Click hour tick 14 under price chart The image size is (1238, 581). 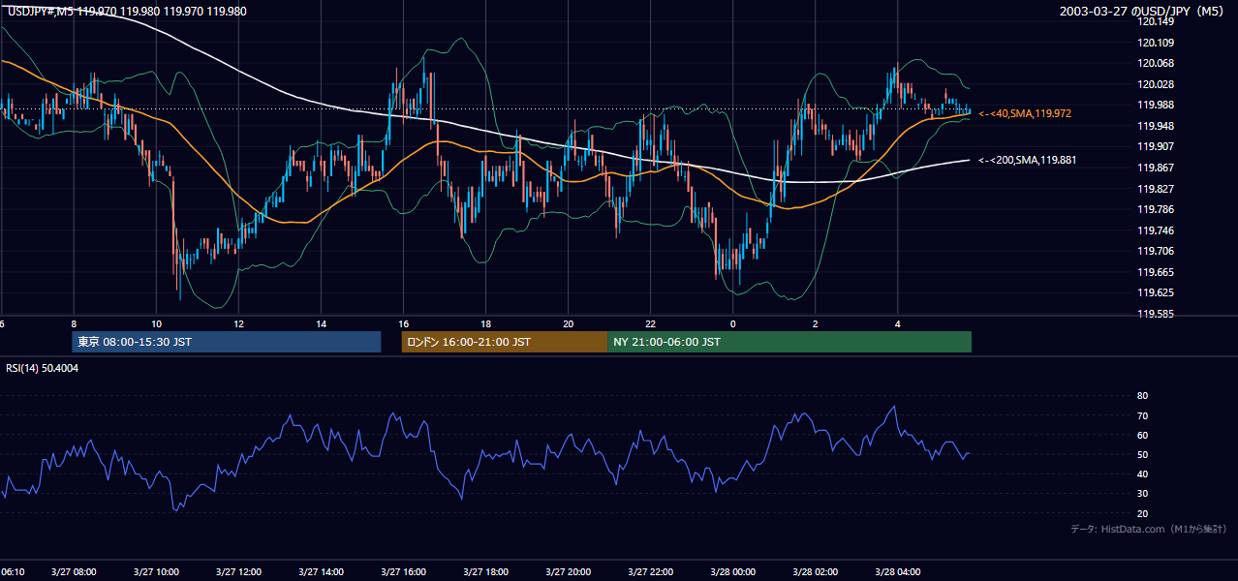pyautogui.click(x=321, y=323)
